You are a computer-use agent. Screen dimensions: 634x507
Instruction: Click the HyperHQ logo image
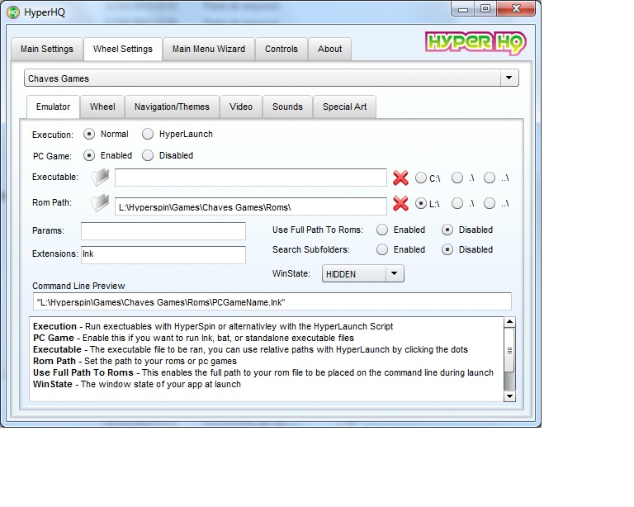coord(475,43)
